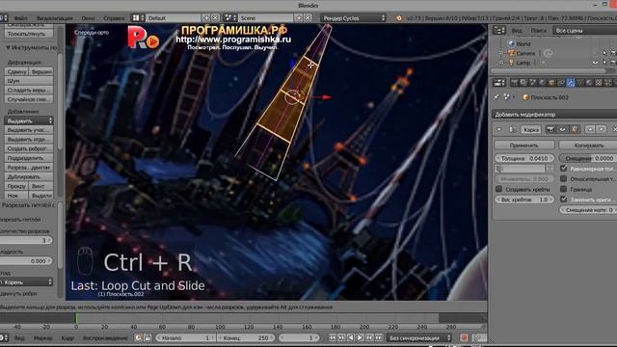Toggle Корка modifier viewport visibility
Screen dimensions: 617x347
[x=562, y=129]
